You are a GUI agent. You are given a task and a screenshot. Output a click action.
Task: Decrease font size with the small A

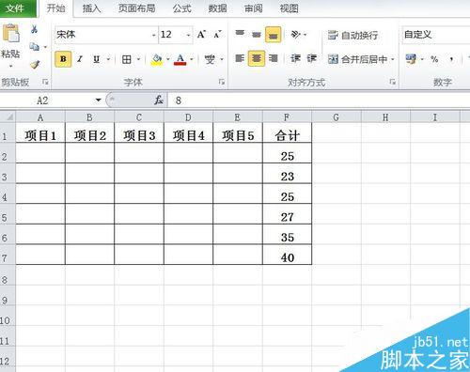click(x=217, y=34)
